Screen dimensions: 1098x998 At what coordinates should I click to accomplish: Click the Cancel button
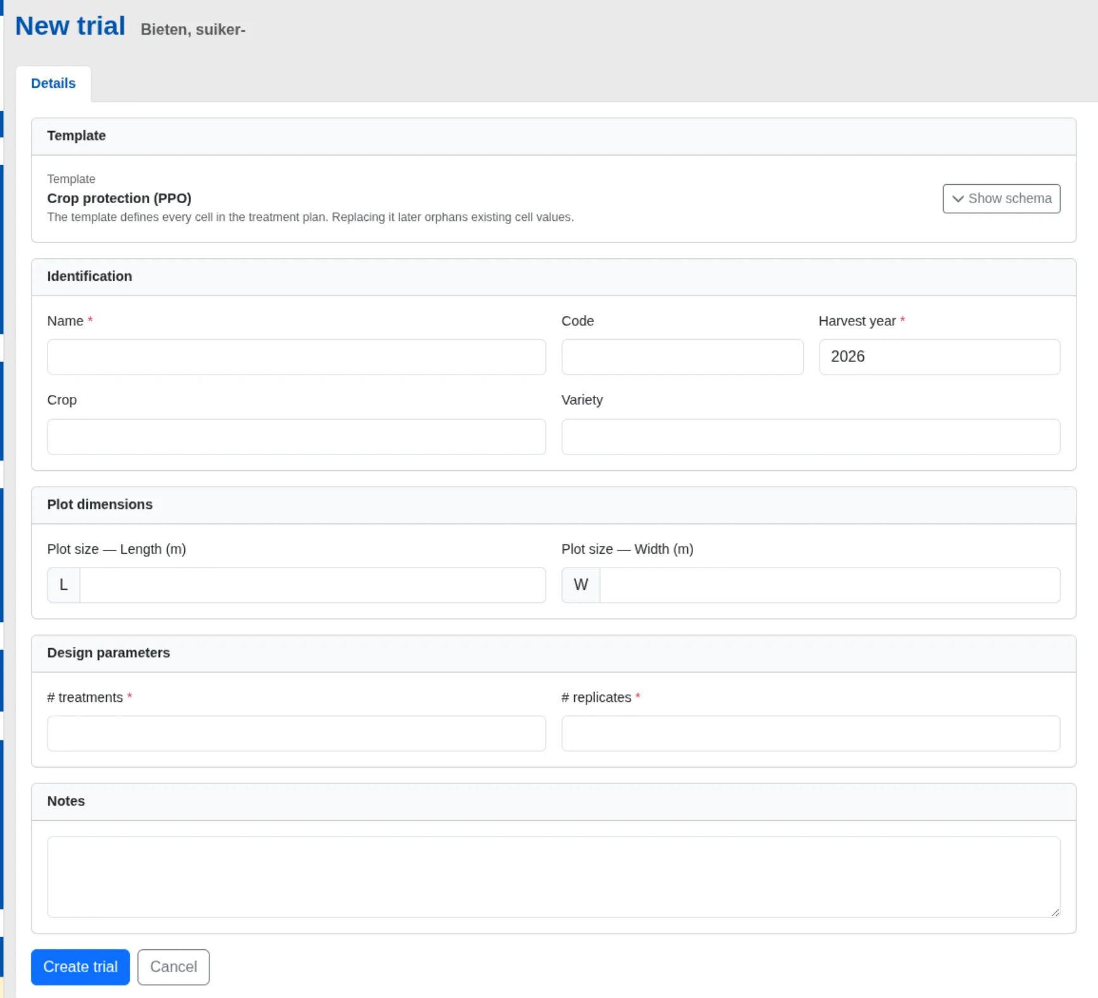173,967
